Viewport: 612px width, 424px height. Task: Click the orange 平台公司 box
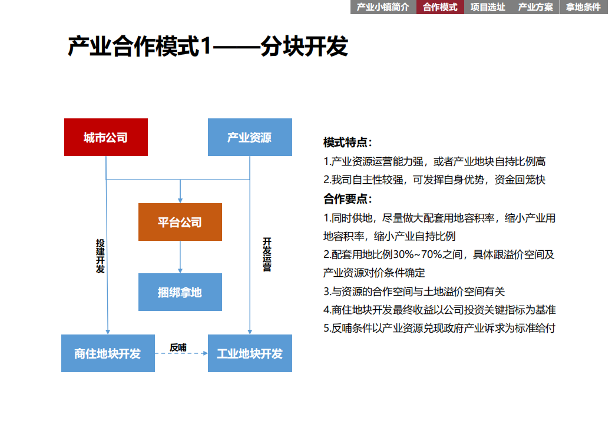pos(180,222)
